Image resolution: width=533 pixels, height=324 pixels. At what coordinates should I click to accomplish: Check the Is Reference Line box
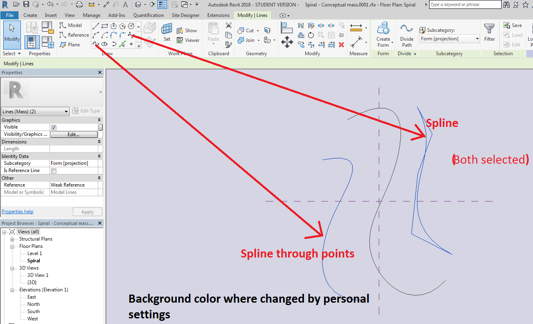pyautogui.click(x=54, y=171)
